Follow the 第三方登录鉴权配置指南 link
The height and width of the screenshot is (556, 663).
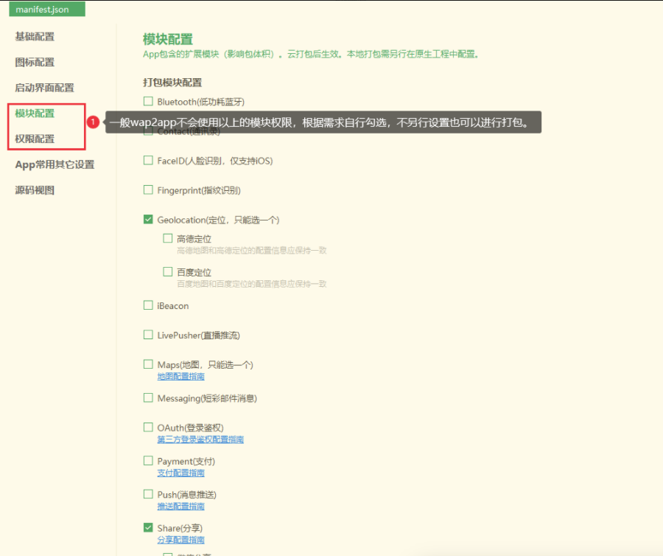[200, 439]
